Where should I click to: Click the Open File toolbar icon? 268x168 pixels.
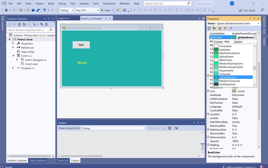tap(28, 10)
